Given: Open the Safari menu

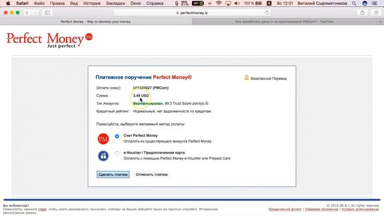Looking at the screenshot, I should coord(22,4).
